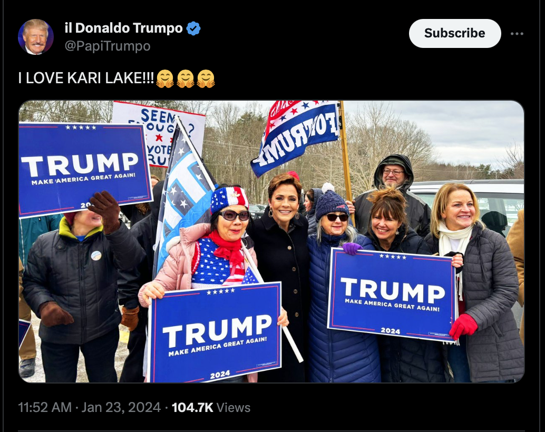Subscribe to il Donaldo Trumpo
Viewport: 545px width, 432px height.
point(455,33)
